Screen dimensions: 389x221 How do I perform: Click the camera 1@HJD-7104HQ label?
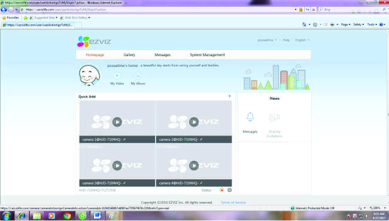point(102,140)
